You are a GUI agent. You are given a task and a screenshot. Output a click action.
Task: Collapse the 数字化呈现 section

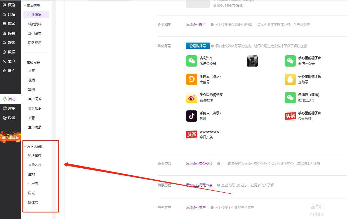click(25, 147)
